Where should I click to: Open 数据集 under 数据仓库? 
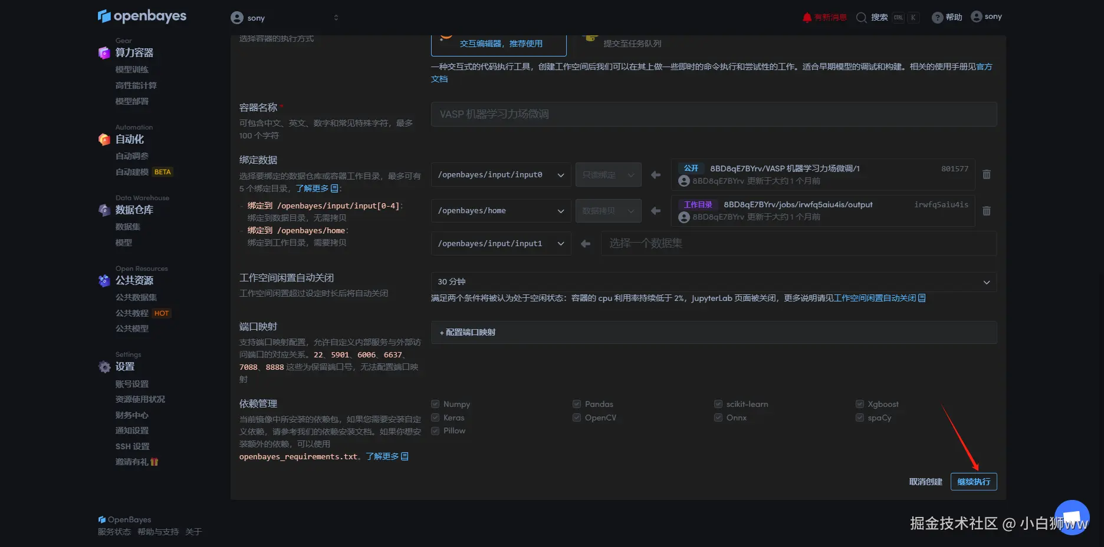pos(128,227)
